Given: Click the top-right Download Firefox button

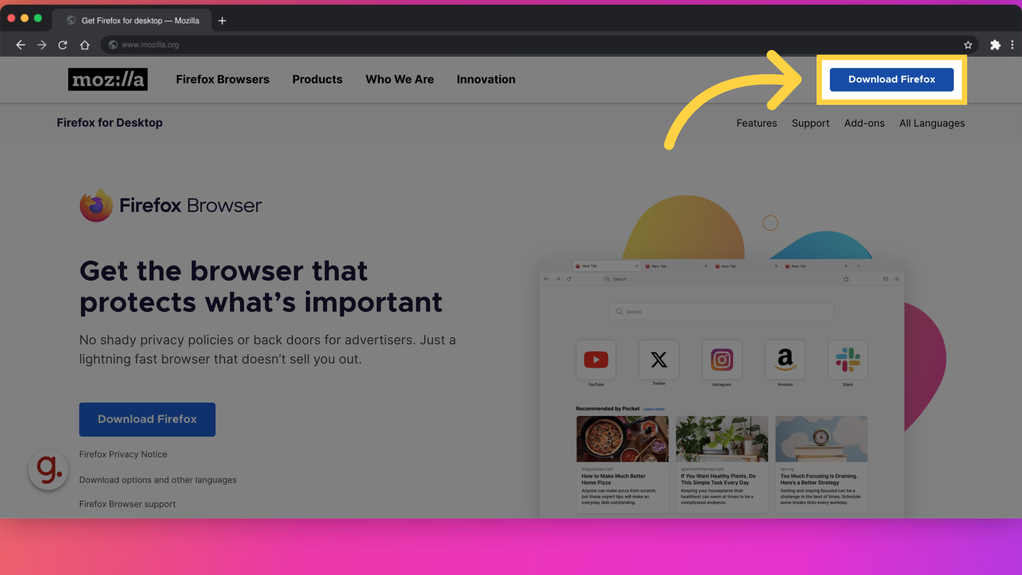Looking at the screenshot, I should point(892,79).
